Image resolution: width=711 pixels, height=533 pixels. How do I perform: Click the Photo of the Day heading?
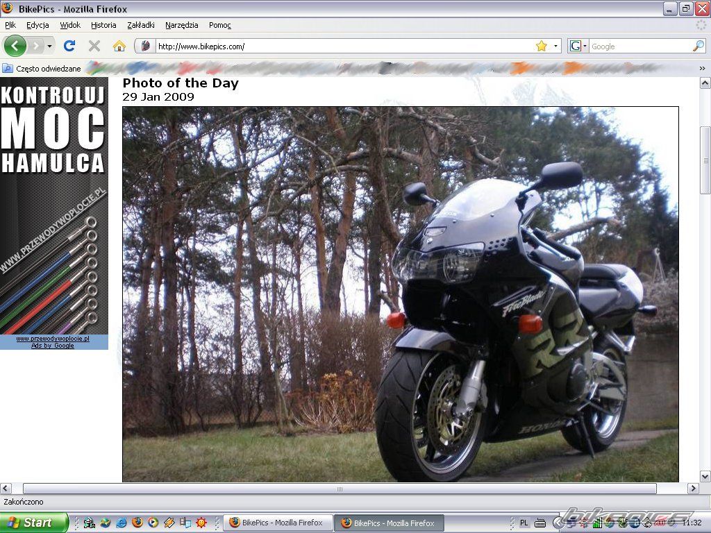(181, 83)
